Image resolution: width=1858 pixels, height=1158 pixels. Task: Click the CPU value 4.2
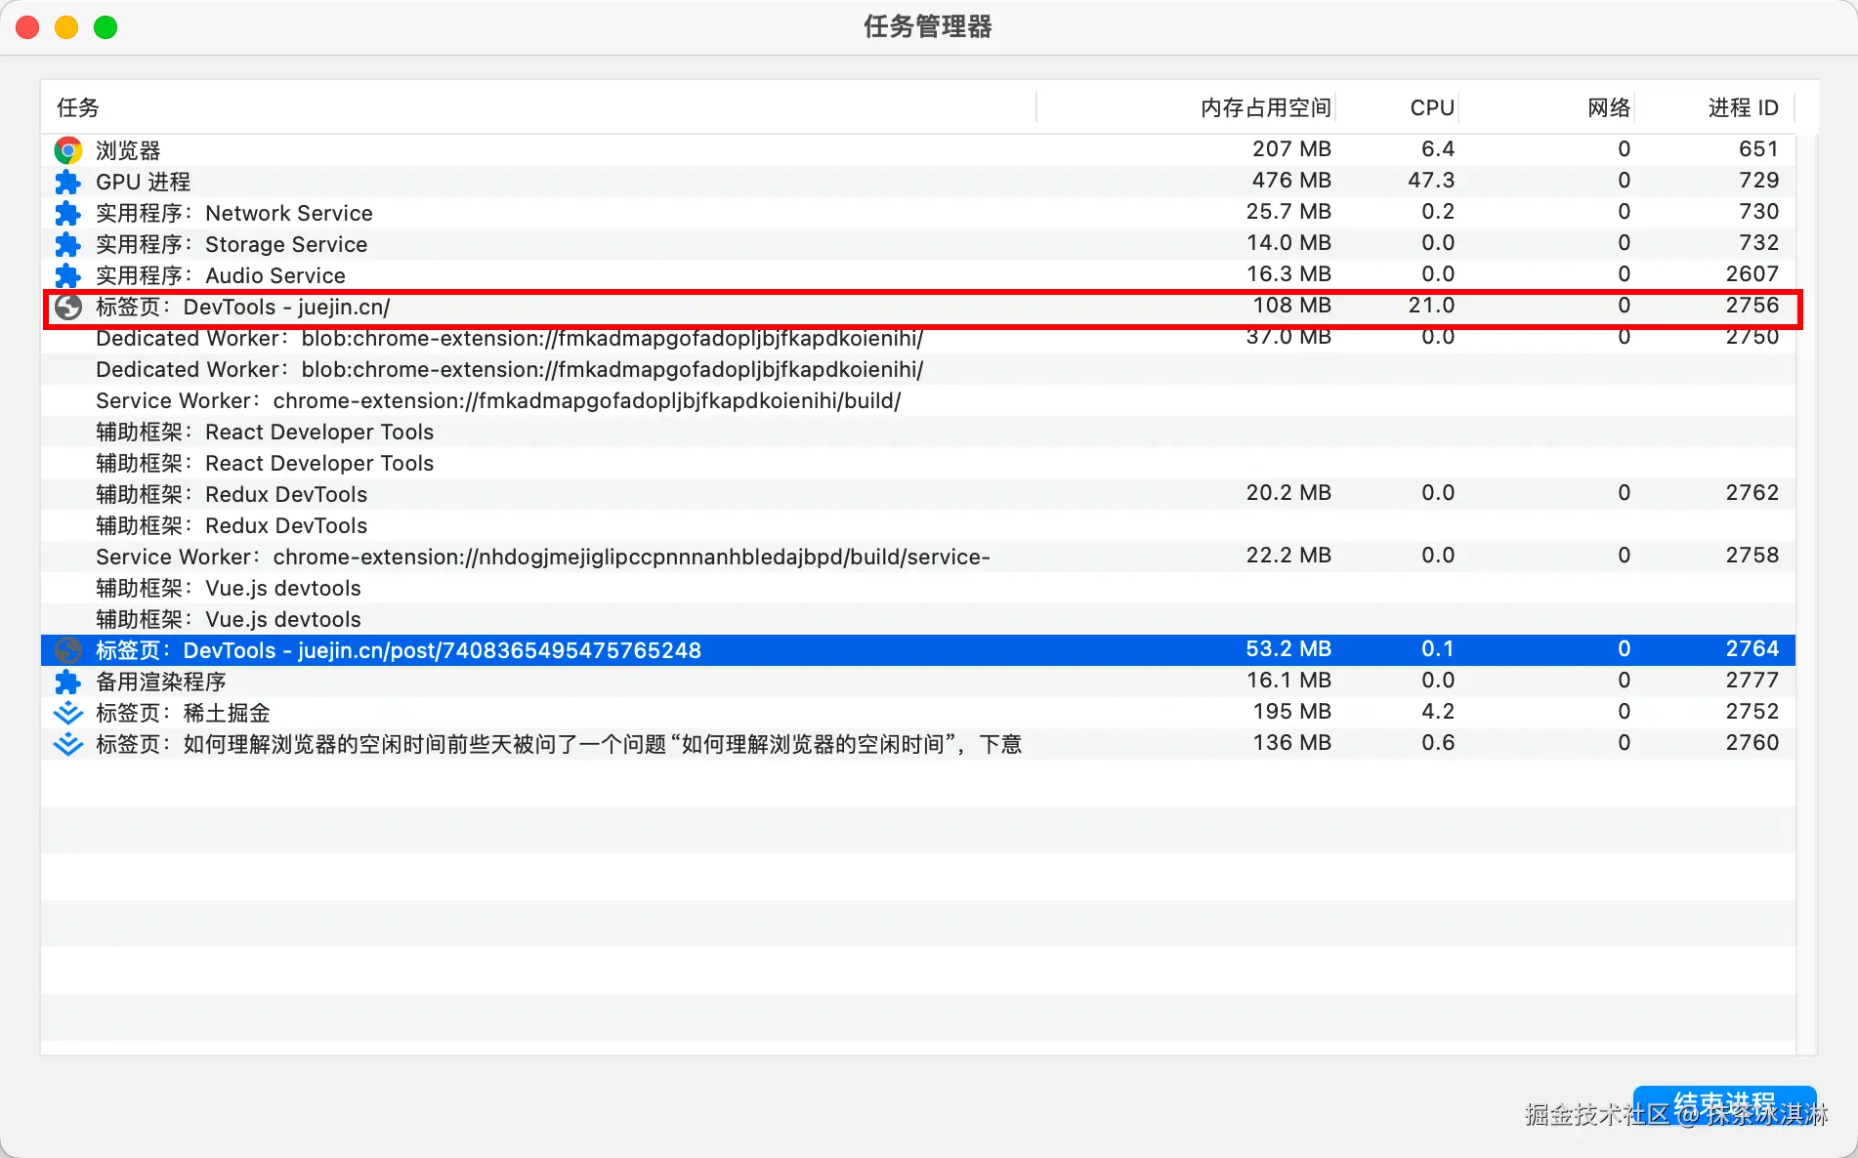tap(1438, 711)
